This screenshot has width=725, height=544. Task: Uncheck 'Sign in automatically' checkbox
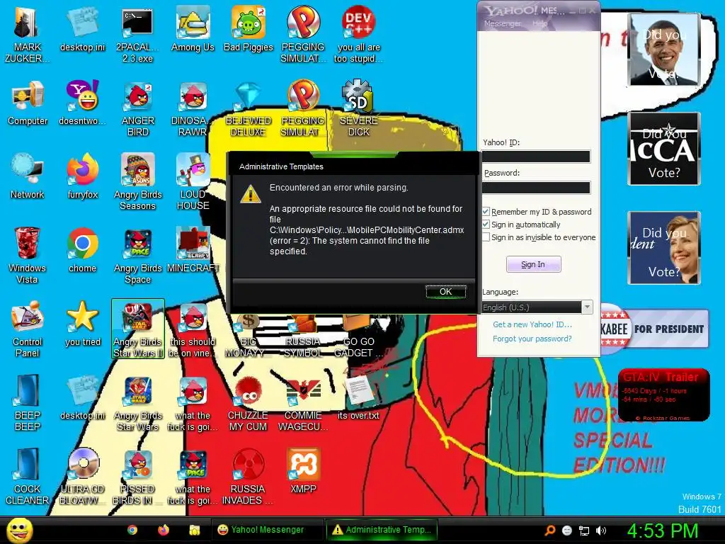click(x=486, y=225)
